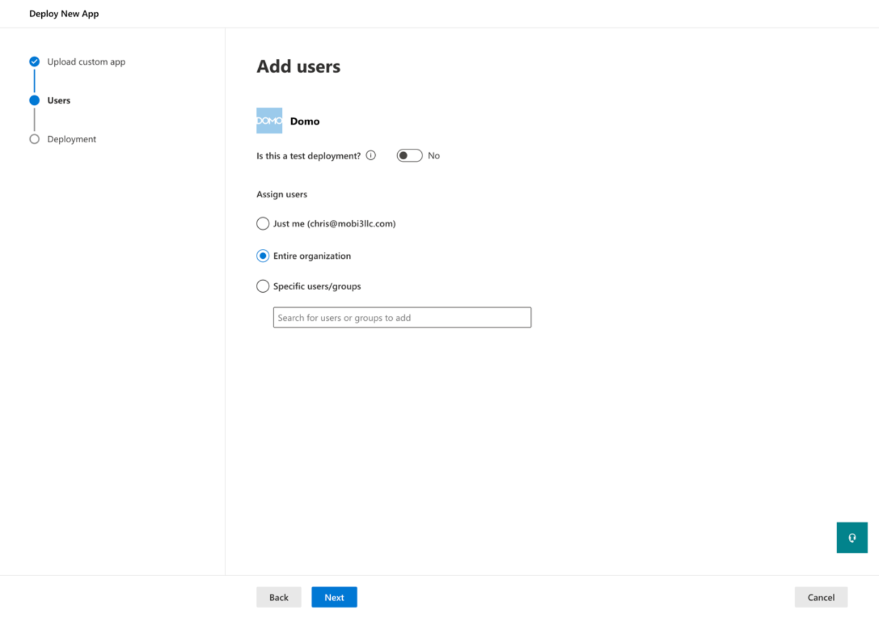The image size is (879, 618).
Task: Click the filled Users step circle indicator
Action: pos(34,100)
